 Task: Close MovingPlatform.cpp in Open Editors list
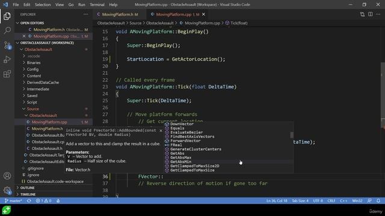24,36
